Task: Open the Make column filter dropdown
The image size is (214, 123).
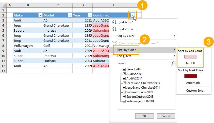Action: (x=40, y=15)
